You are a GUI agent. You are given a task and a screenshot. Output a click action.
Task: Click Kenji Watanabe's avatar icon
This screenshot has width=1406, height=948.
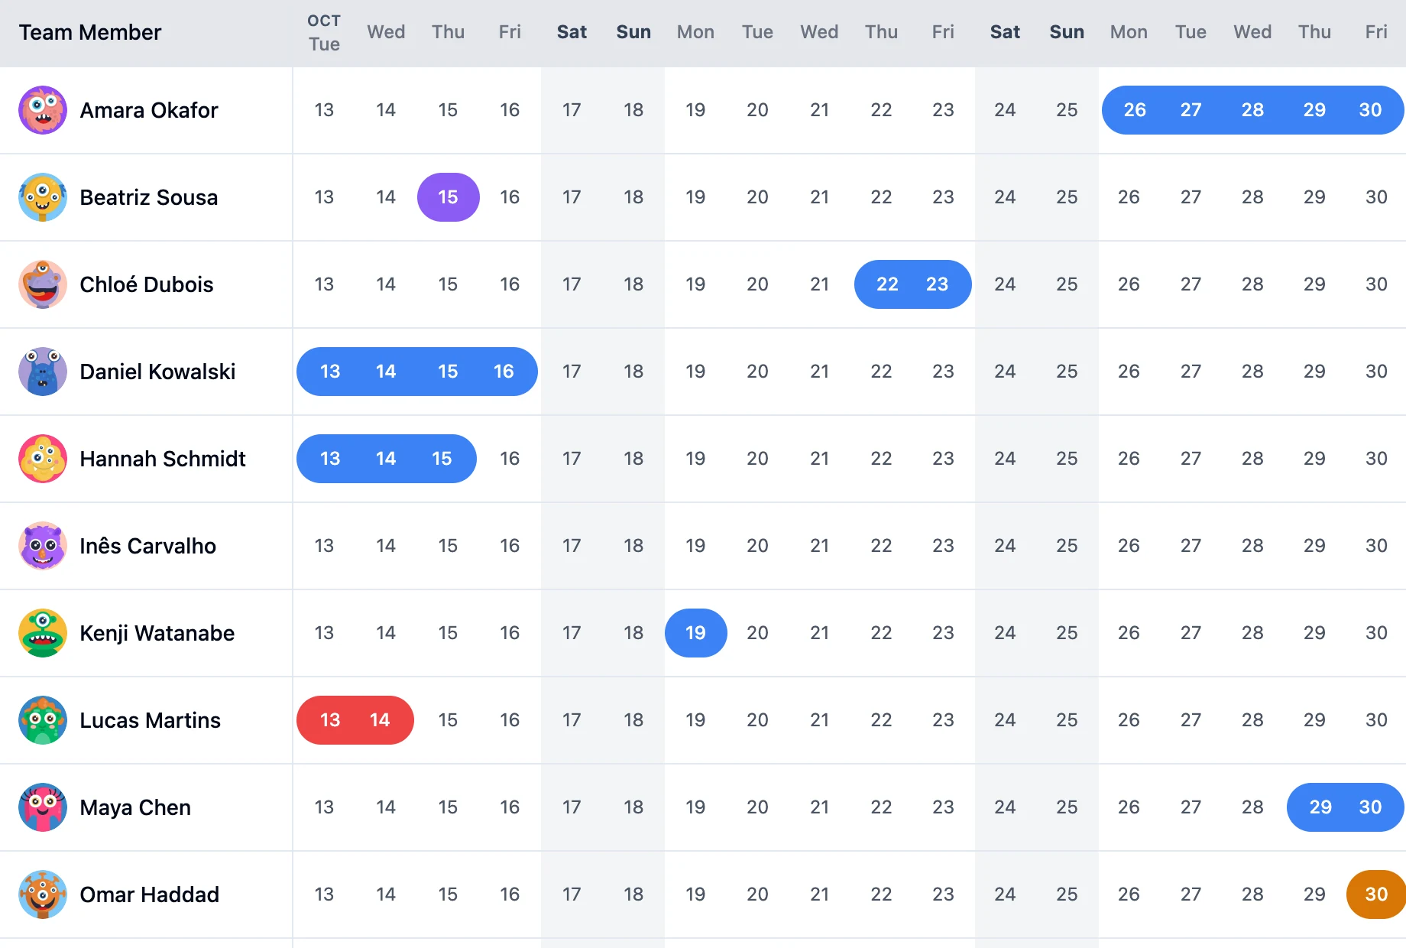[43, 633]
